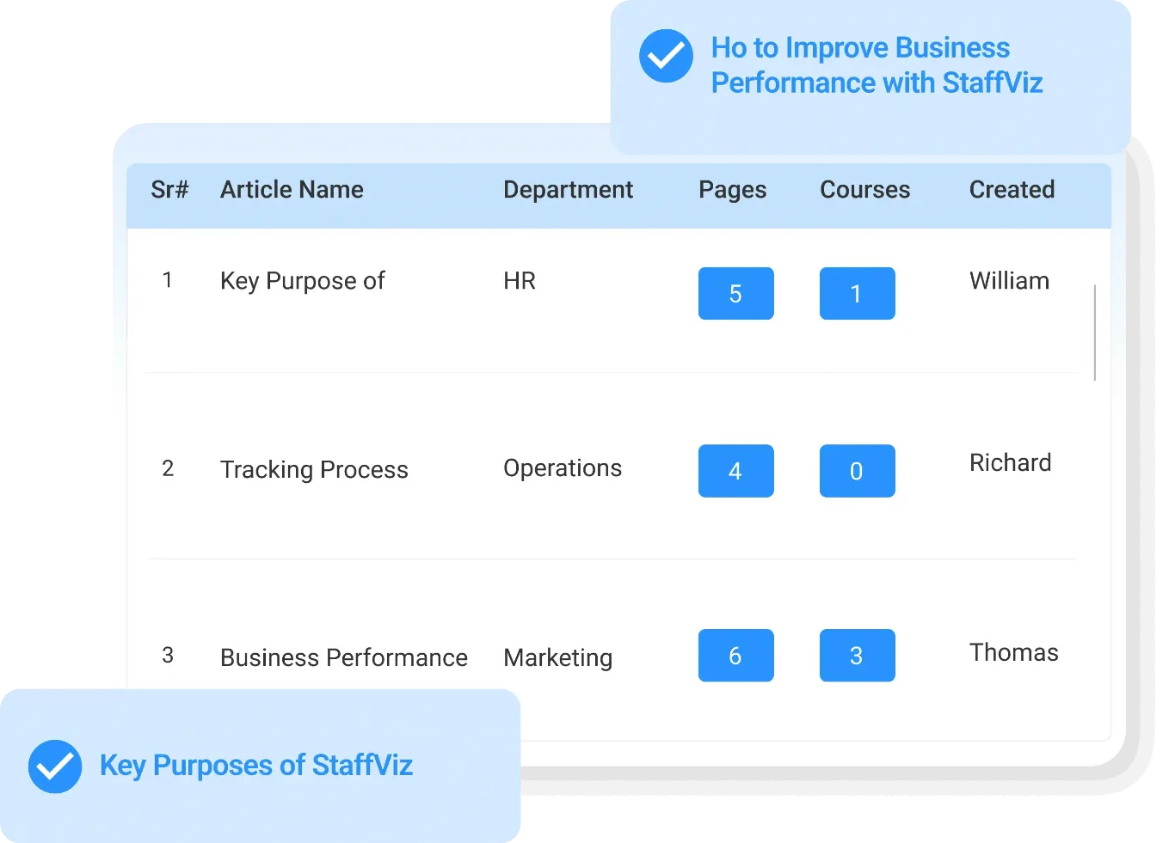Click the courses badge 0 in Operations row
The width and height of the screenshot is (1175, 843).
(x=857, y=471)
